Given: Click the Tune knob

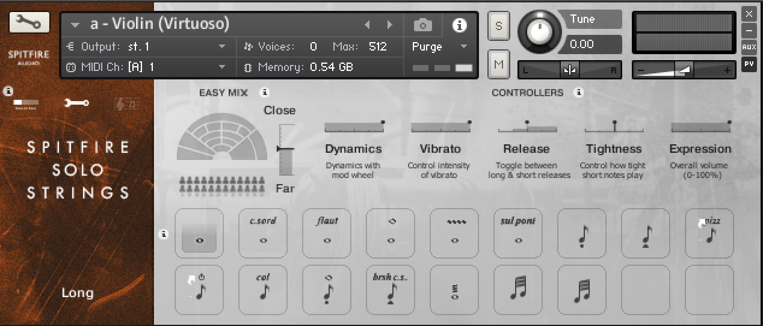Looking at the screenshot, I should coord(540,31).
